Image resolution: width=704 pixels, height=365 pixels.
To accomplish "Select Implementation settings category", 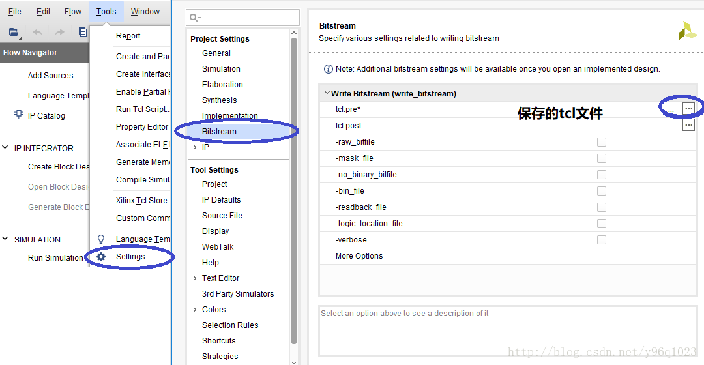I will point(229,115).
